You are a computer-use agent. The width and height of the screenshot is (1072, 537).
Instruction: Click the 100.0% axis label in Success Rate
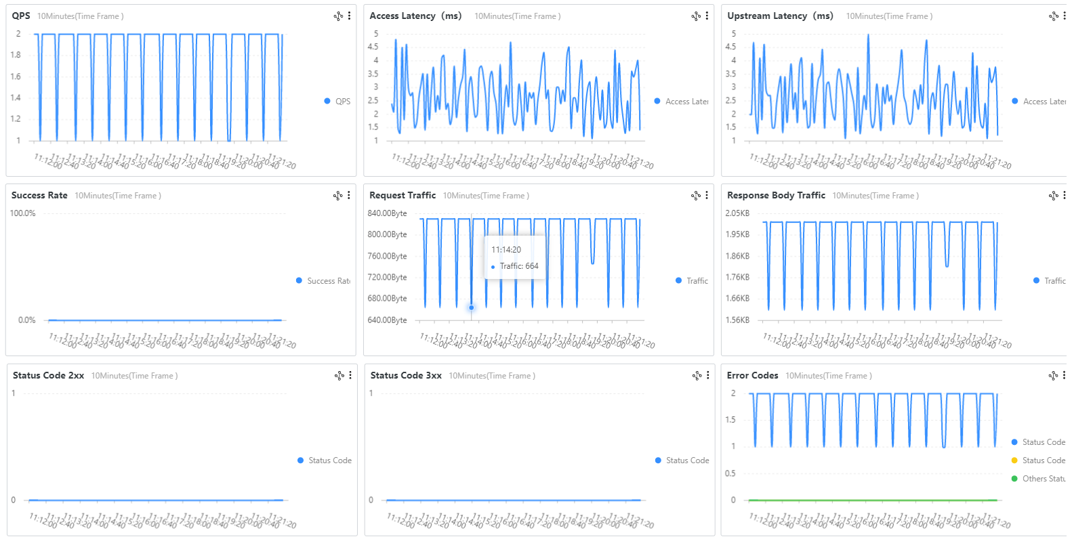click(x=22, y=213)
